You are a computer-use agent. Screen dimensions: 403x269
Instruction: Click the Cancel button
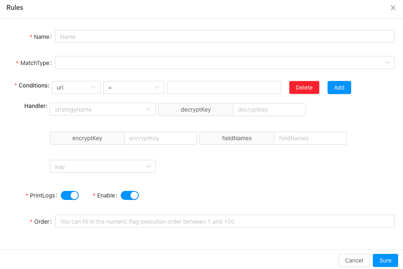coord(354,260)
